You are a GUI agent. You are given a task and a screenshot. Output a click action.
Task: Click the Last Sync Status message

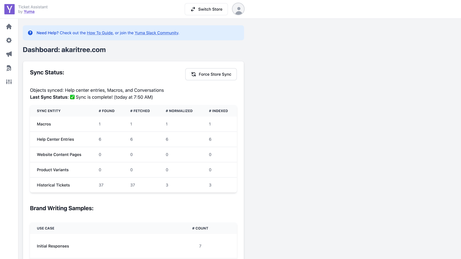(x=91, y=97)
